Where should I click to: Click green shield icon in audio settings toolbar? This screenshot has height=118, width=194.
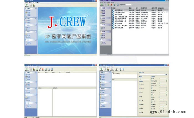[x=101, y=69]
